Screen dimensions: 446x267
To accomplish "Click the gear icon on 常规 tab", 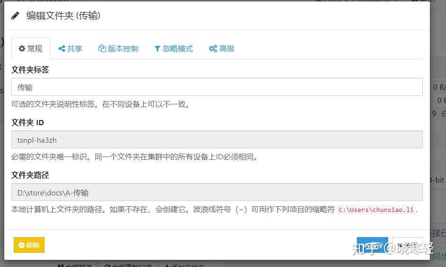I will (x=22, y=49).
